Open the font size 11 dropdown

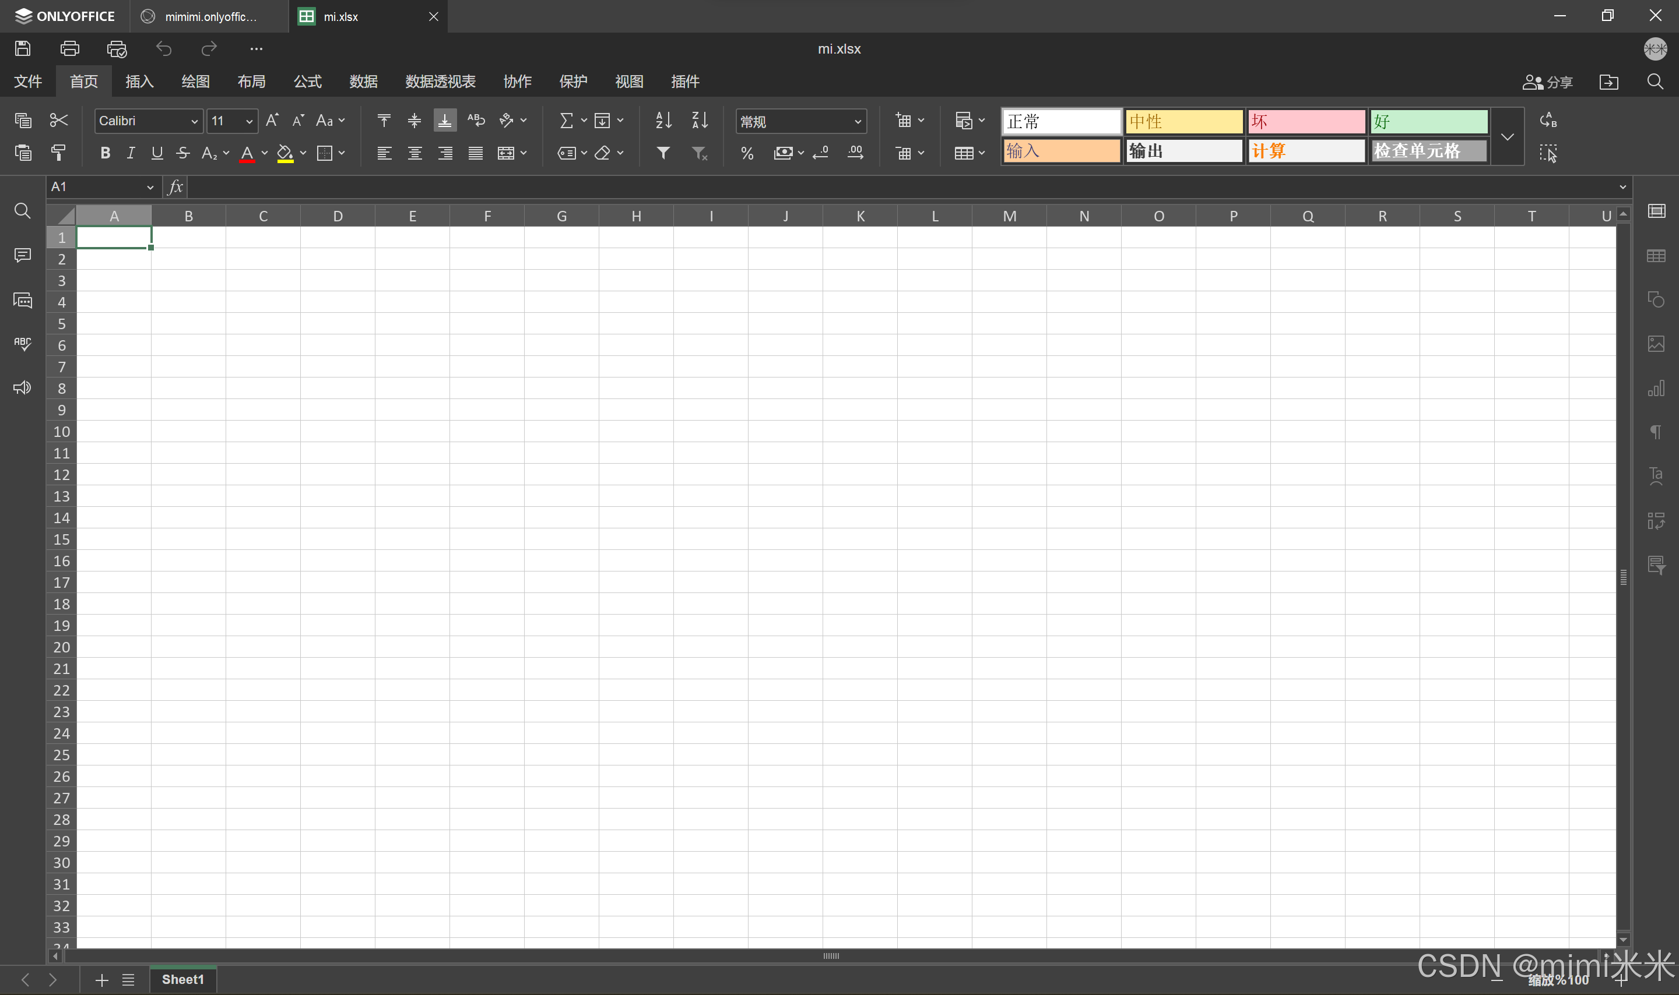click(249, 121)
